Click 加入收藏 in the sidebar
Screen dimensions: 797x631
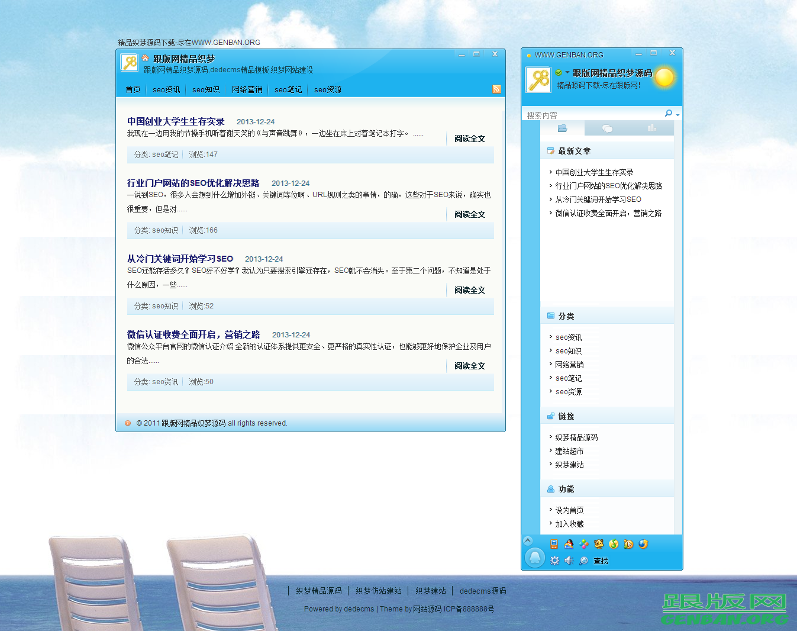pyautogui.click(x=569, y=524)
